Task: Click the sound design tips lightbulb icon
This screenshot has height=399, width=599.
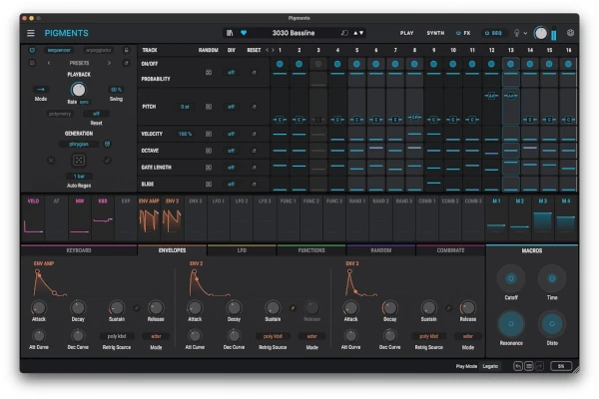Action: [516, 33]
